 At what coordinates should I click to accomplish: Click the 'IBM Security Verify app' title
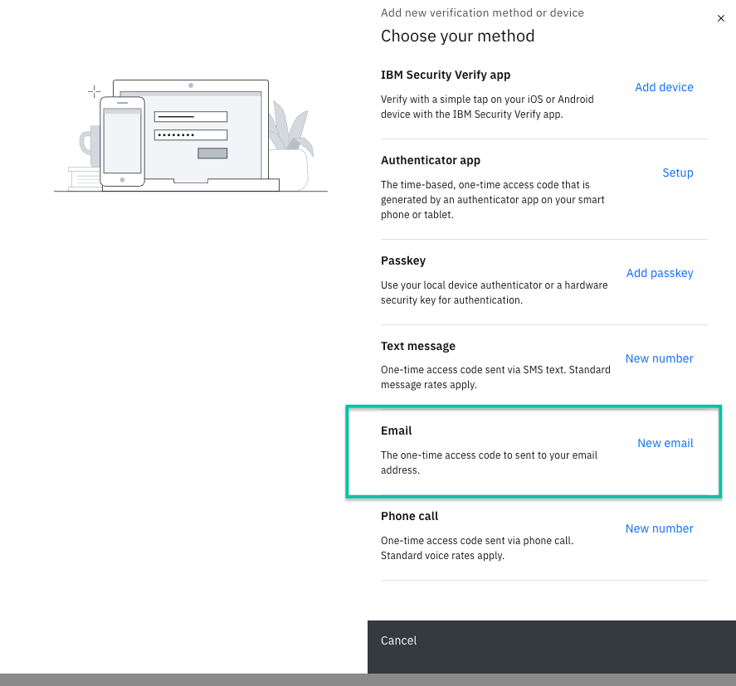click(x=446, y=75)
